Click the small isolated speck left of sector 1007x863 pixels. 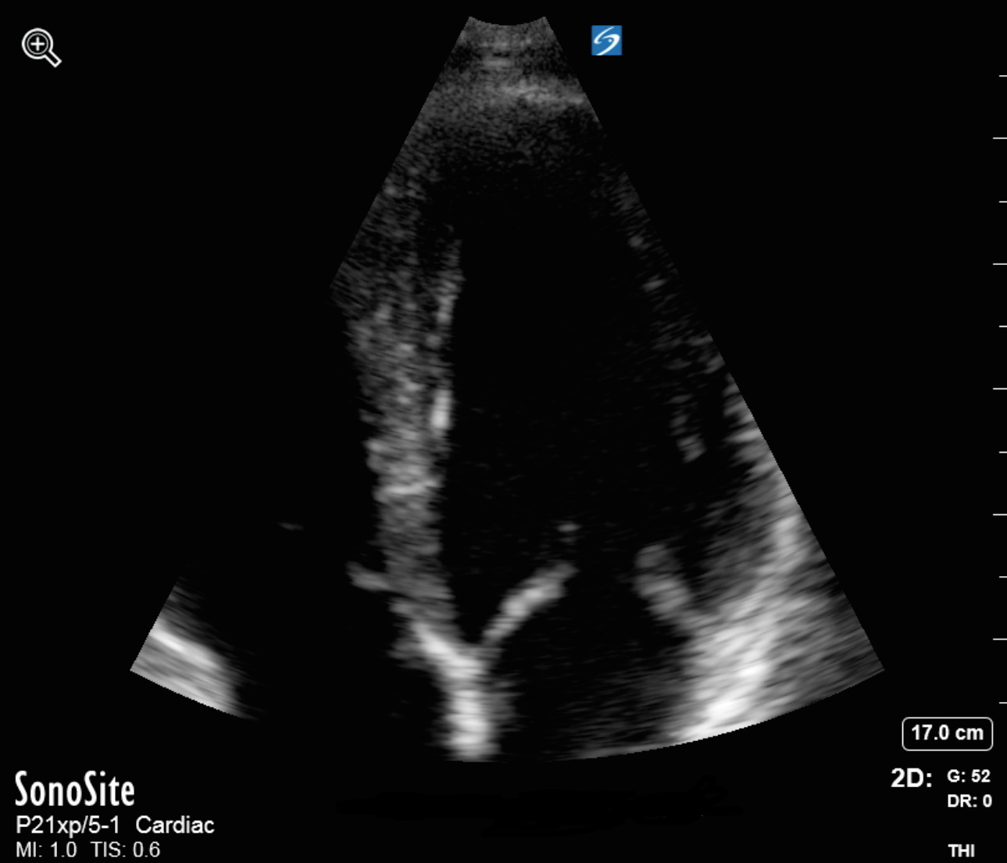[291, 526]
